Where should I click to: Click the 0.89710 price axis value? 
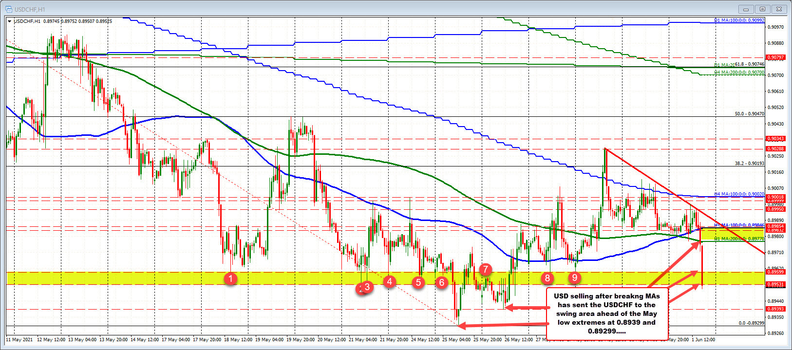tap(776, 252)
